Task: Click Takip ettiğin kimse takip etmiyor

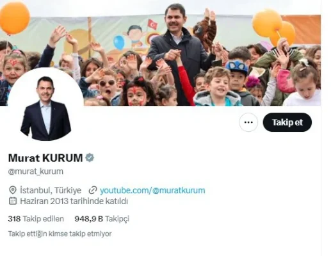Action: [x=60, y=234]
